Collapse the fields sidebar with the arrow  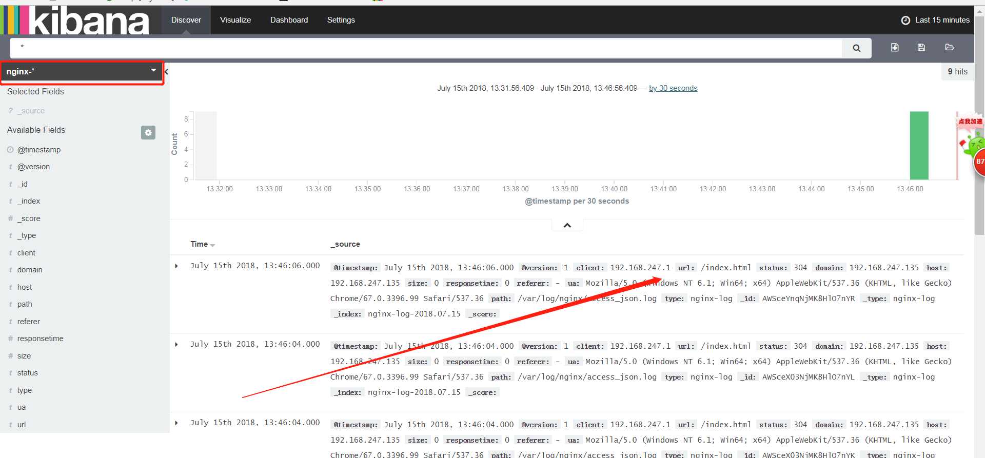166,72
